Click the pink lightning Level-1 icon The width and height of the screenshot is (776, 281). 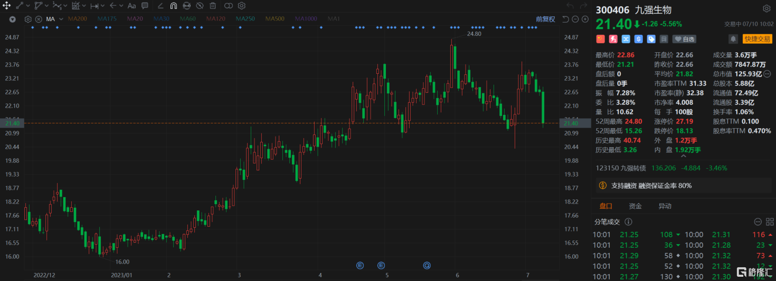click(613, 39)
